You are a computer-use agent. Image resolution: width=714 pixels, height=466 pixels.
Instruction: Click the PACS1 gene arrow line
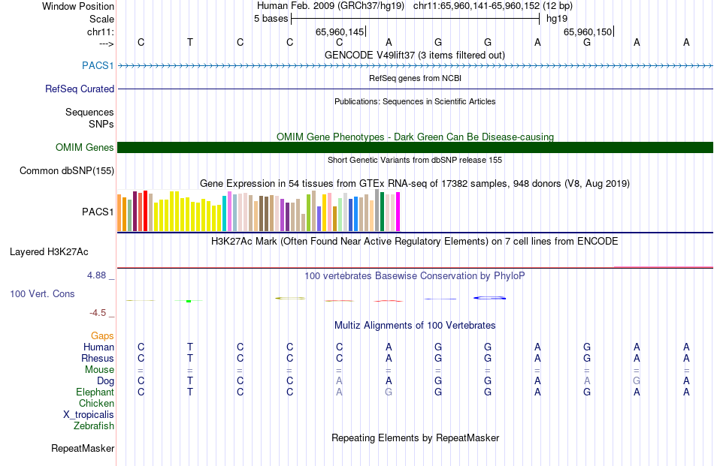pyautogui.click(x=416, y=66)
